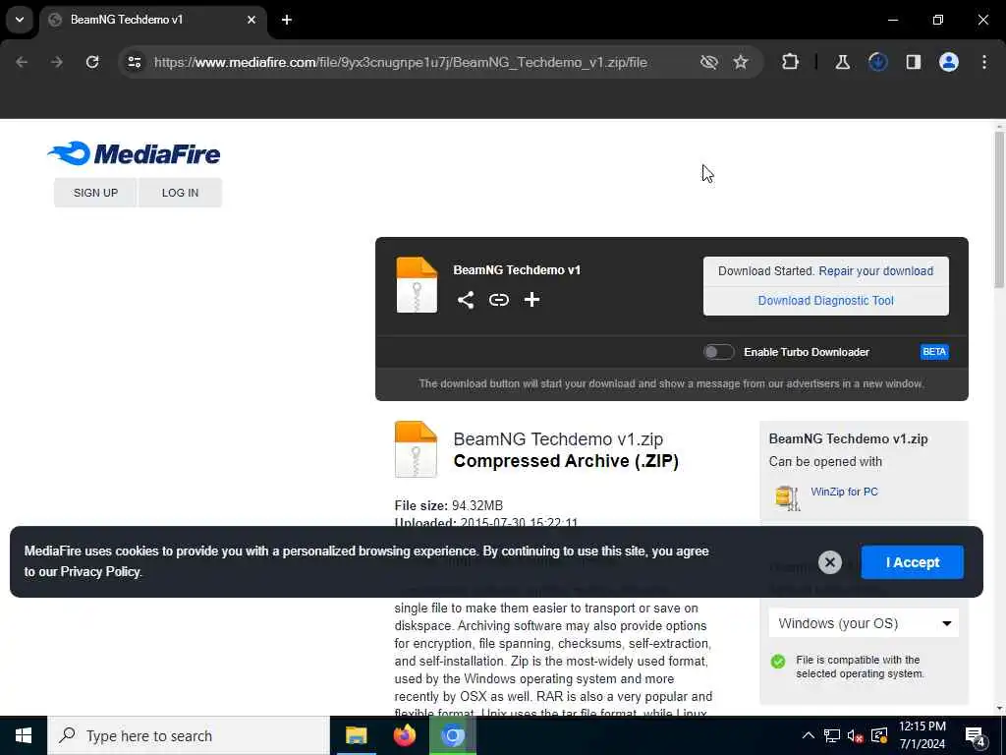Viewport: 1006px width, 755px height.
Task: Click the taskbar search box
Action: 189,735
